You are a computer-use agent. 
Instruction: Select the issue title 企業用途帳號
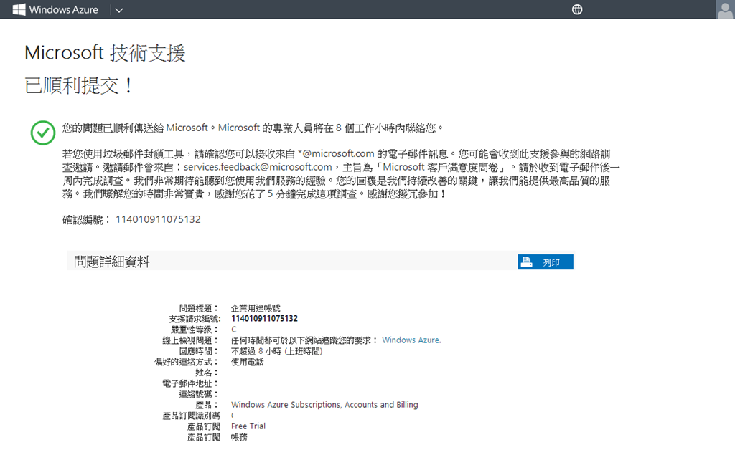coord(256,308)
